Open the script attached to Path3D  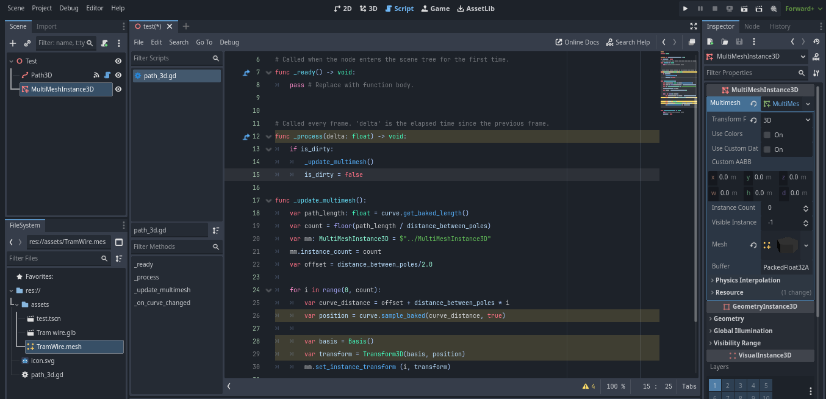pyautogui.click(x=107, y=75)
